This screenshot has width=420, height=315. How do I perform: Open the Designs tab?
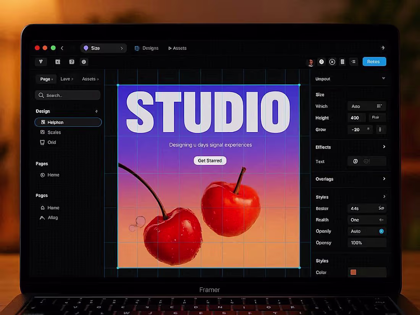tap(147, 48)
